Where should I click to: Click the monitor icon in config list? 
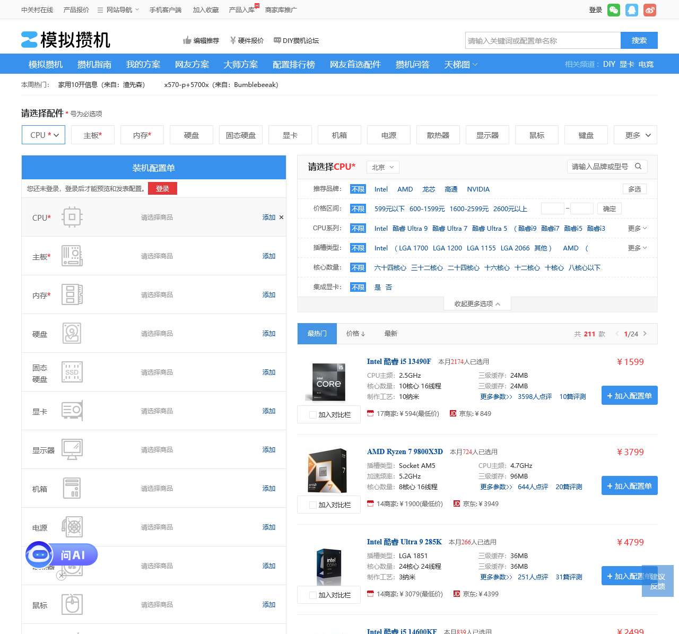pyautogui.click(x=72, y=449)
